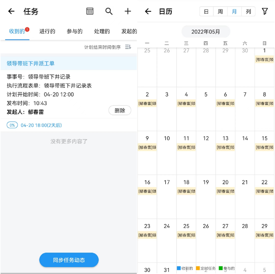The image size is (275, 274).
Task: Select 月 month view in calendar
Action: coord(234,12)
